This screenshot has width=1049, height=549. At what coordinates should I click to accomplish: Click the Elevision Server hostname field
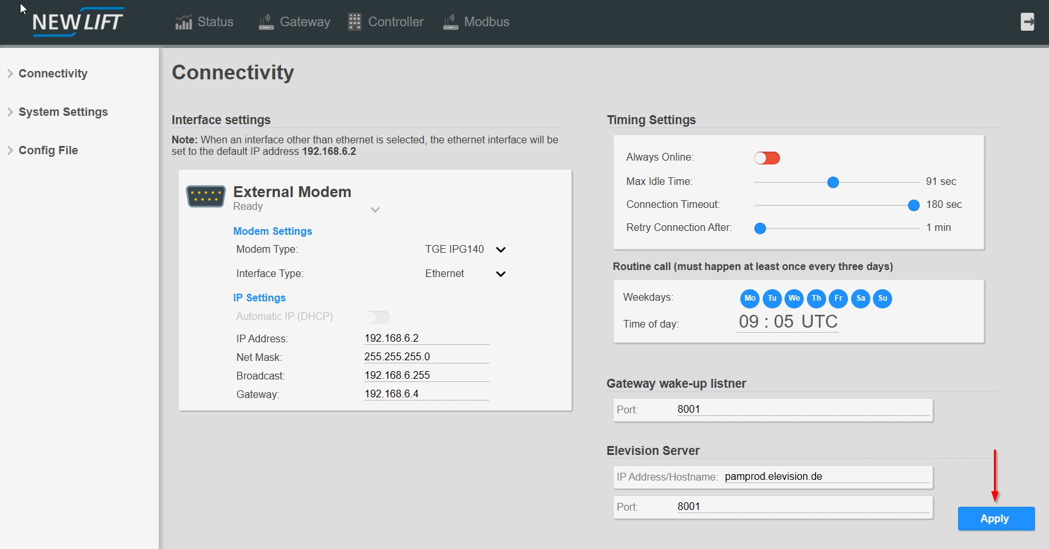(x=826, y=477)
